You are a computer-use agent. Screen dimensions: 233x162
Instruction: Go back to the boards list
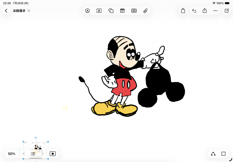coord(6,11)
